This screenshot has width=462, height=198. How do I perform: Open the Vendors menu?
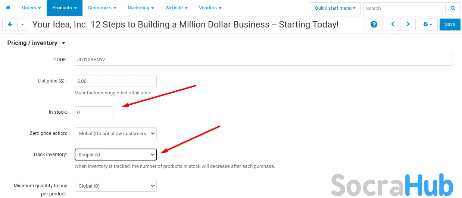click(210, 8)
